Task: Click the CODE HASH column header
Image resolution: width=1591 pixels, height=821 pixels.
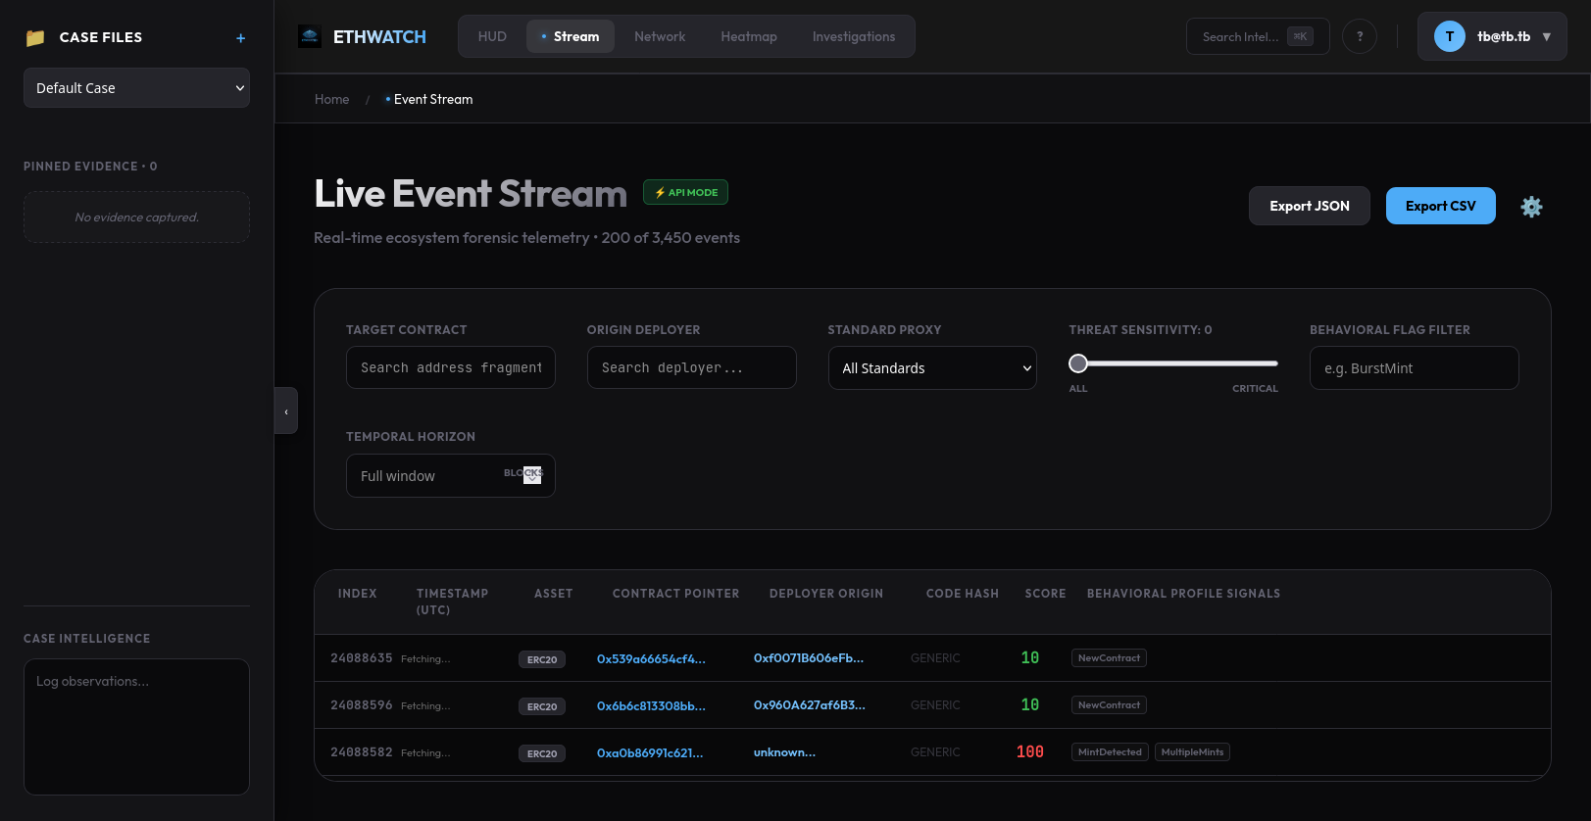Action: point(963,594)
